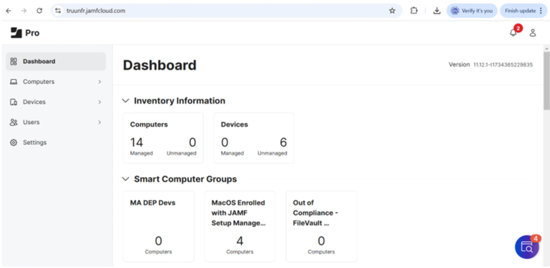
Task: Click the Dashboard grid icon in sidebar
Action: click(x=14, y=61)
